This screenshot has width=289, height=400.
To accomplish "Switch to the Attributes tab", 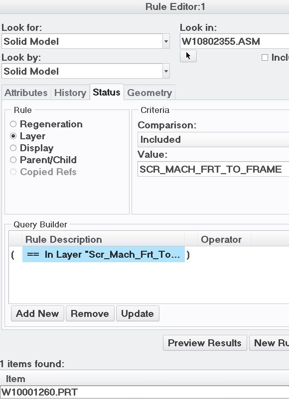I will coord(26,93).
